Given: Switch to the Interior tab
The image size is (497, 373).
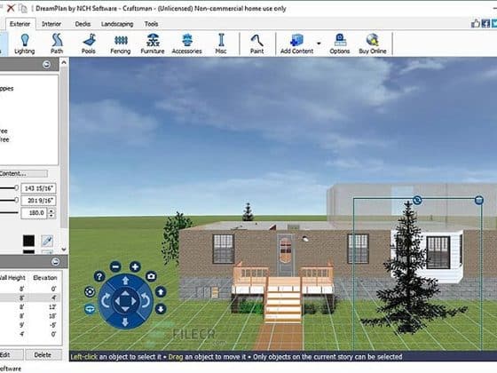Looking at the screenshot, I should click(x=51, y=24).
